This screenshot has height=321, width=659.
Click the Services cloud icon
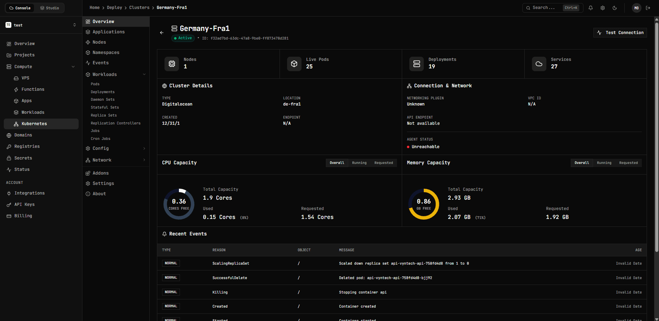click(x=539, y=64)
